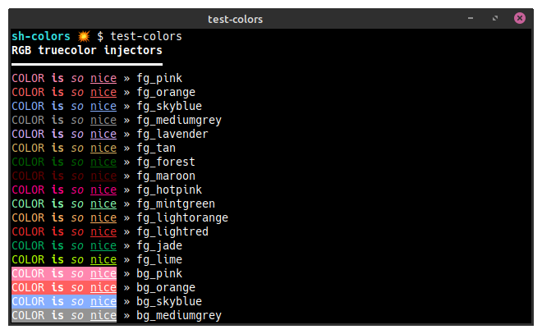542x334 pixels.
Task: Click the label fg_tan
Action: click(x=156, y=148)
